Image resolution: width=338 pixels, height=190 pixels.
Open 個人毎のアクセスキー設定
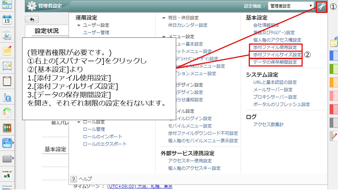(x=194, y=168)
